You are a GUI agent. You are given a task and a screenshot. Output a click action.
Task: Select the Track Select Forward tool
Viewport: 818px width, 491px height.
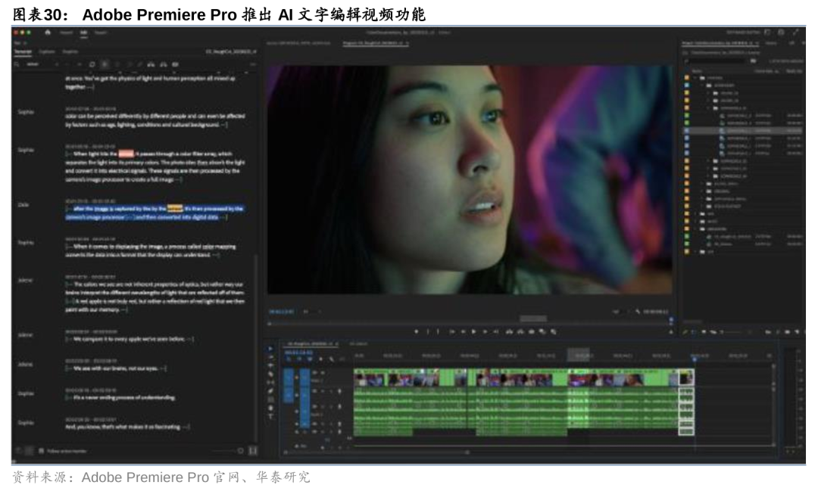point(270,358)
